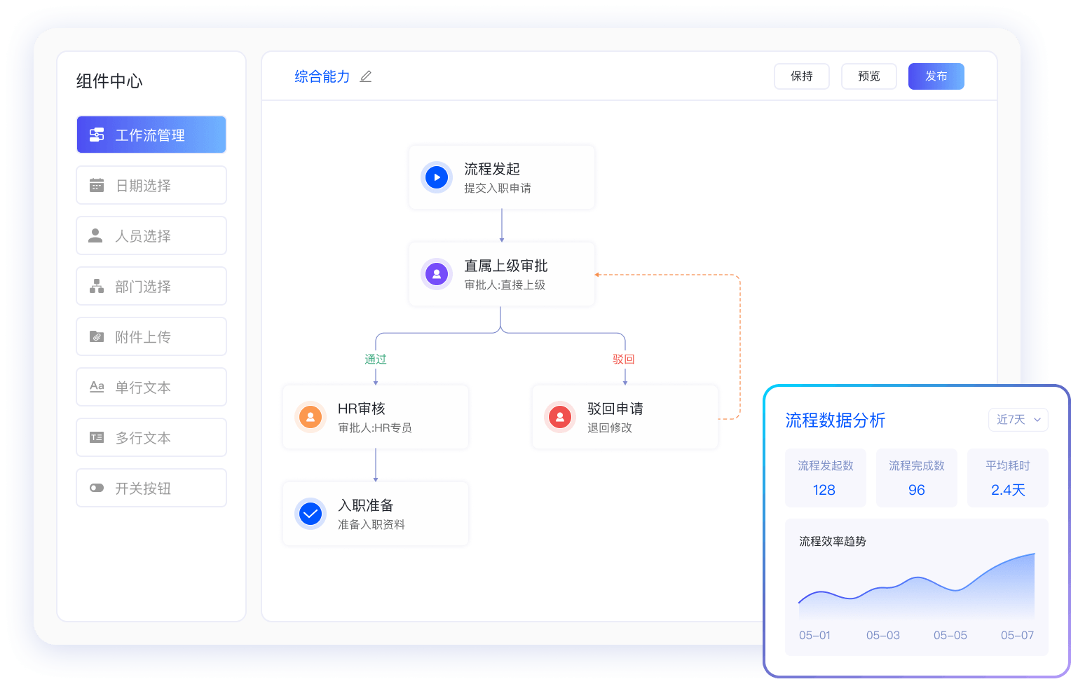Click the edit pencil icon beside 综合能力

[366, 76]
